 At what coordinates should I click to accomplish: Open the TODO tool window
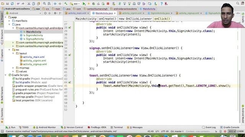point(24,127)
